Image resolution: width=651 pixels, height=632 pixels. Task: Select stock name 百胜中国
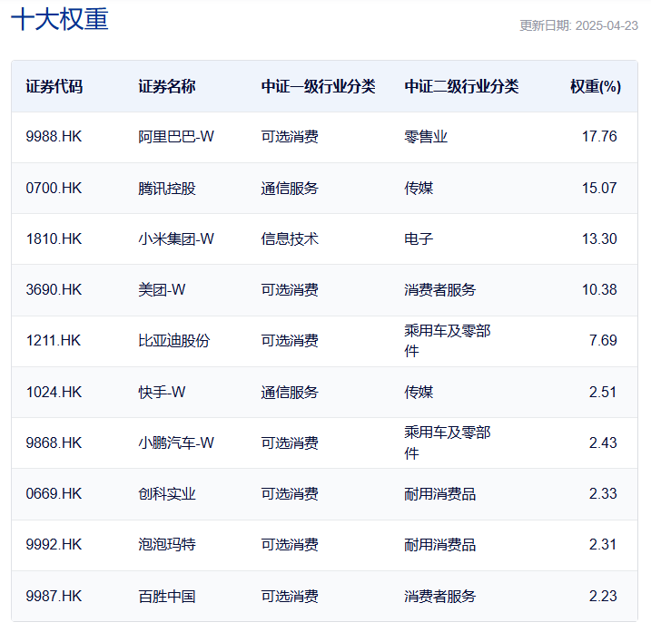[166, 596]
